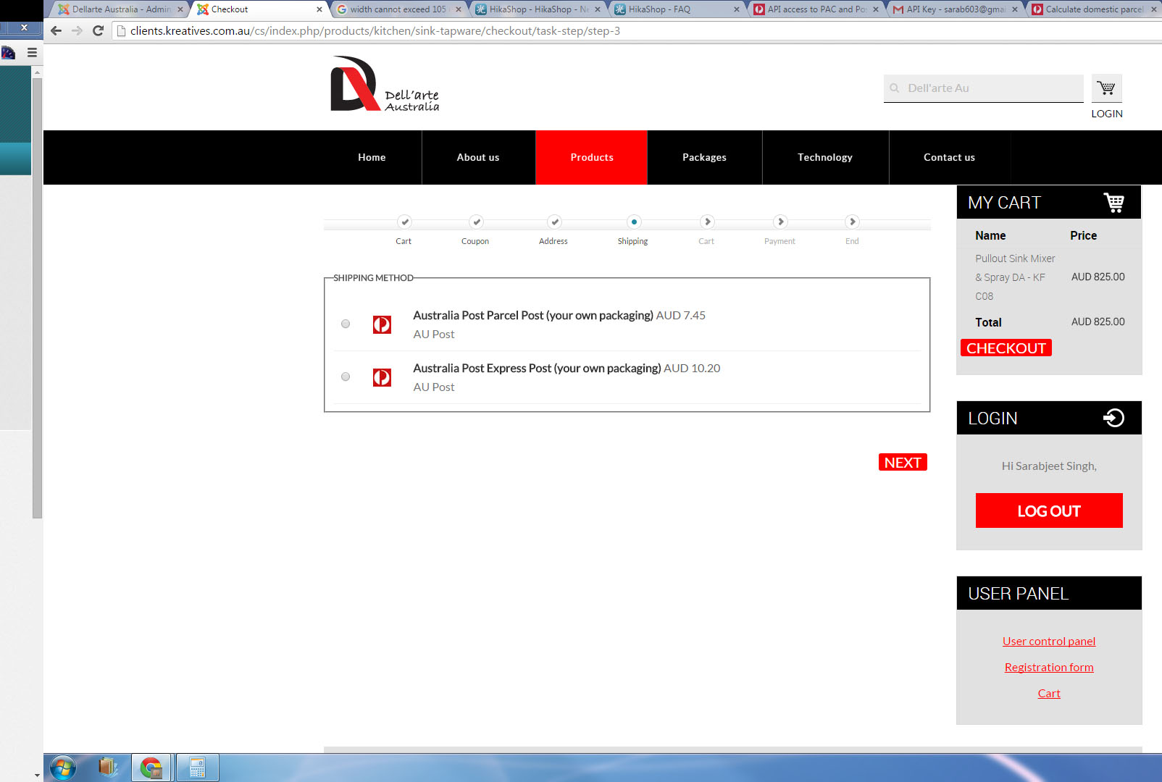Open the Contact us menu item

(949, 157)
